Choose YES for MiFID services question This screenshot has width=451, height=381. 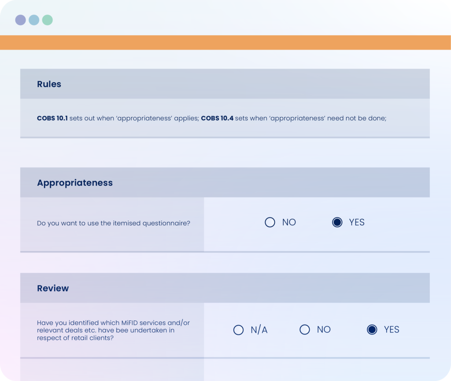click(x=372, y=330)
